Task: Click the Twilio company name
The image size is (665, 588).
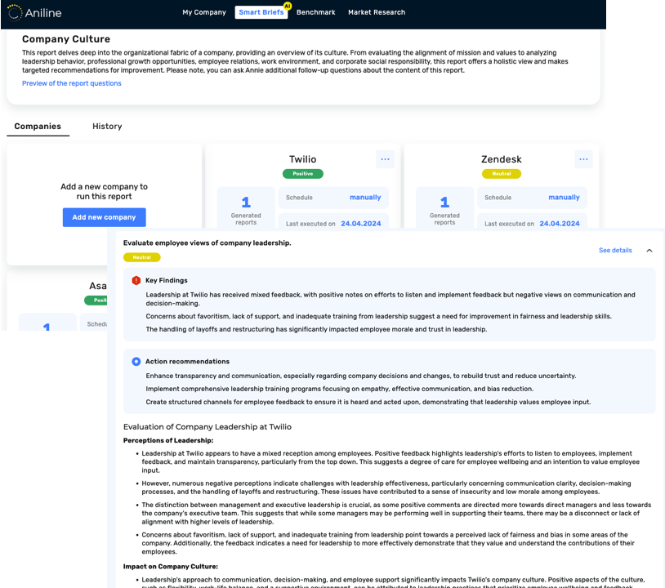Action: [x=303, y=159]
